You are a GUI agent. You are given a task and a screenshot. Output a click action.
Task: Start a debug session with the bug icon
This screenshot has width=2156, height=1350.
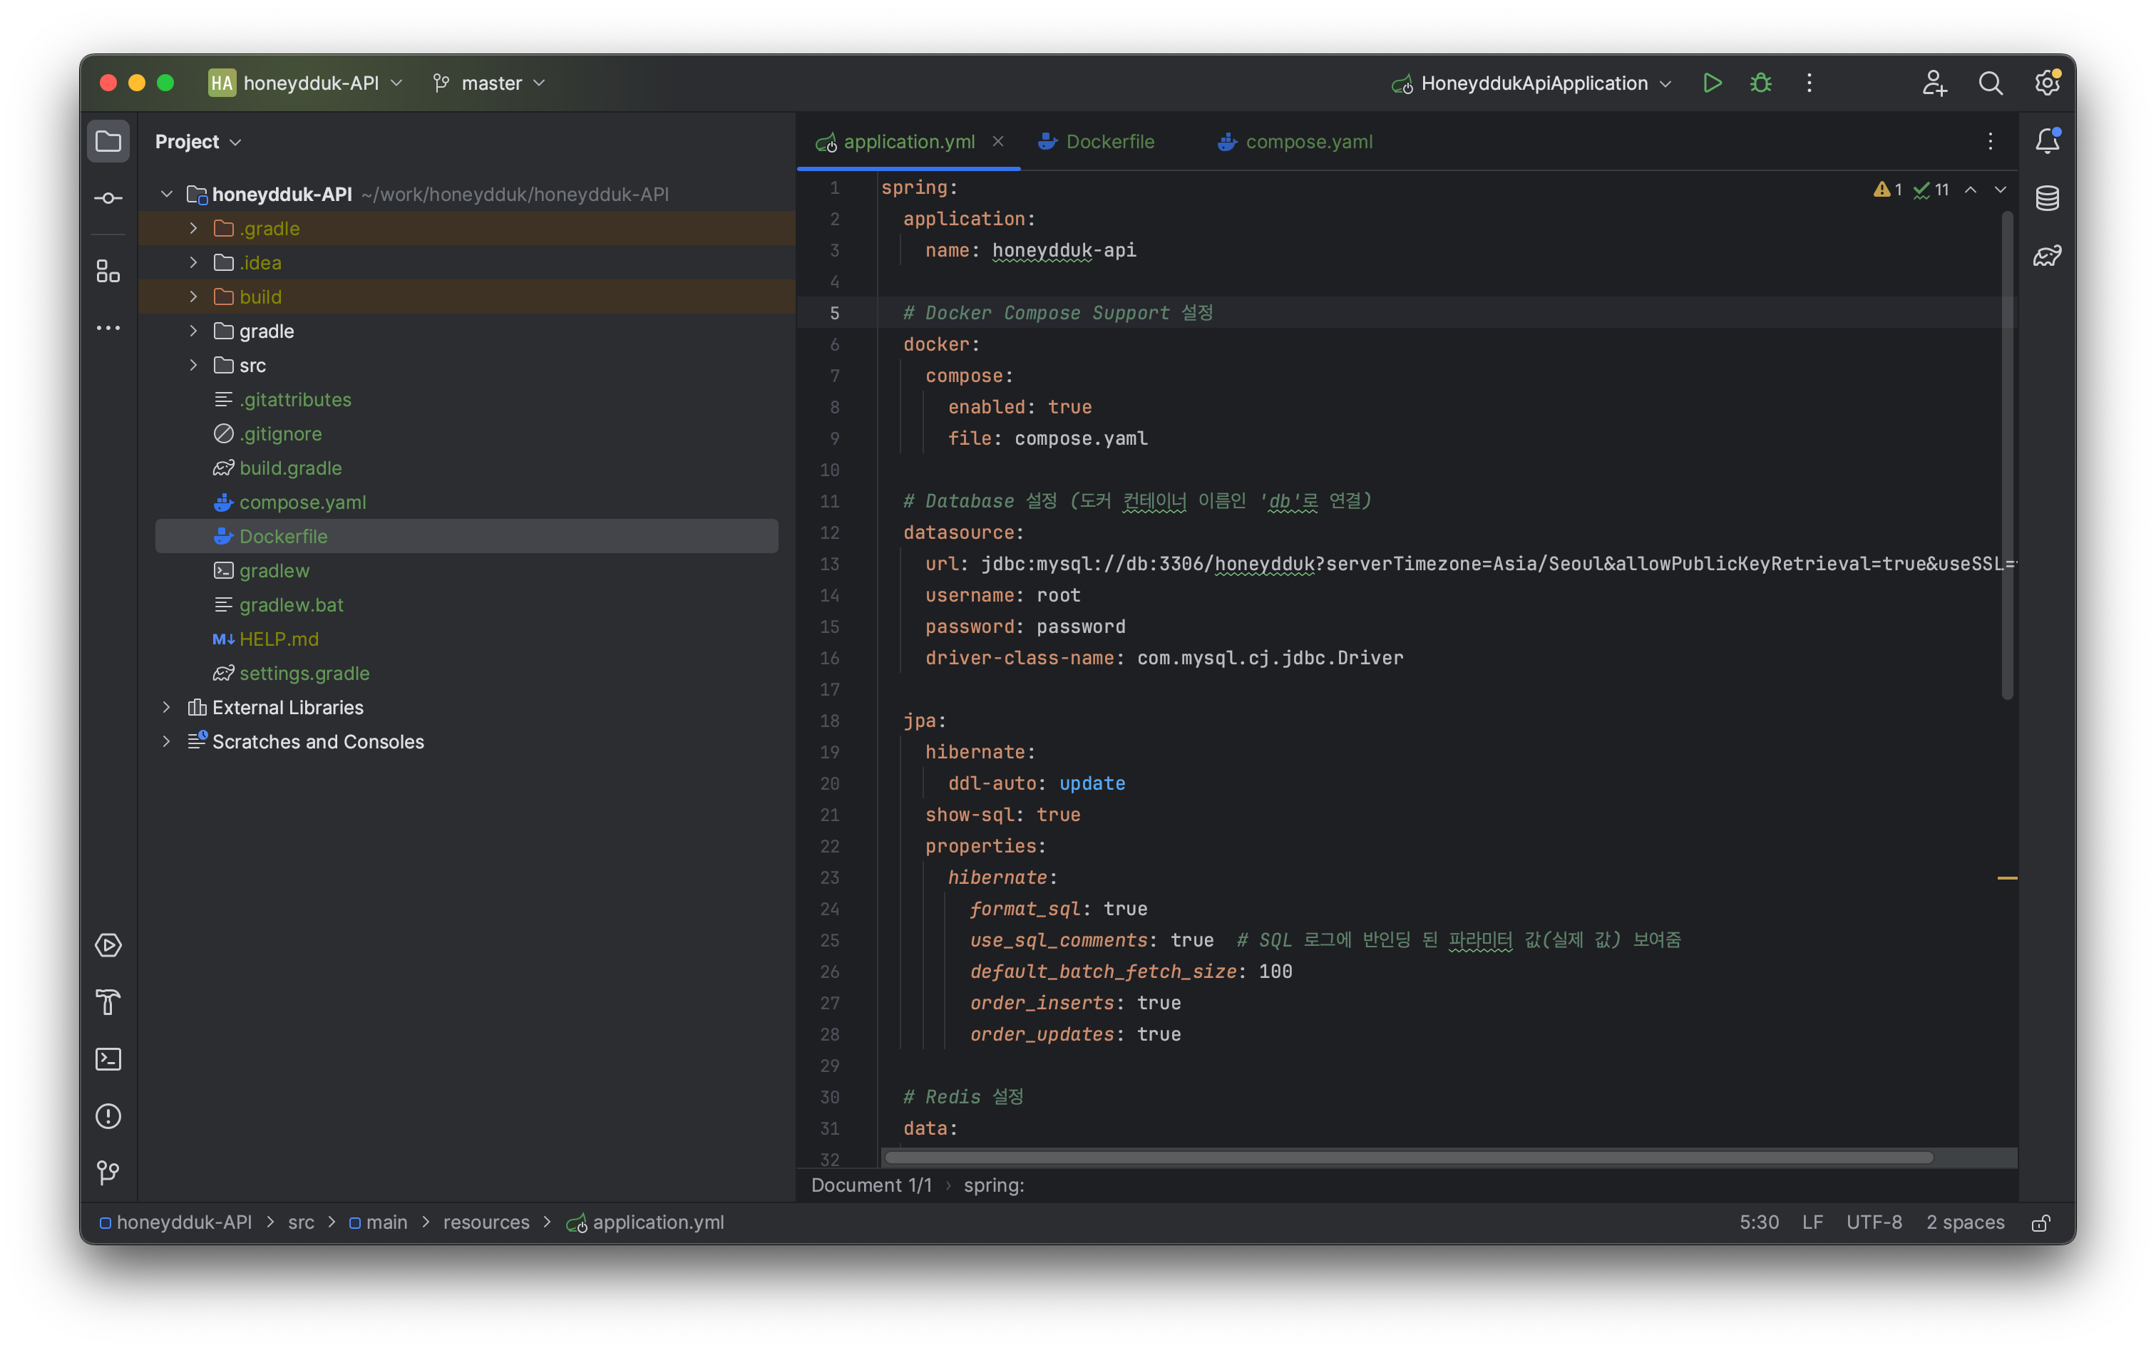(x=1760, y=83)
